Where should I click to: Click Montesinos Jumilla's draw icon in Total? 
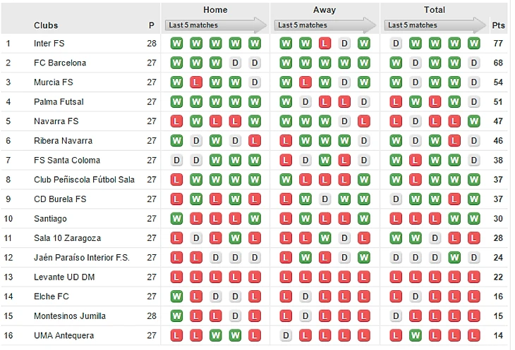click(396, 316)
